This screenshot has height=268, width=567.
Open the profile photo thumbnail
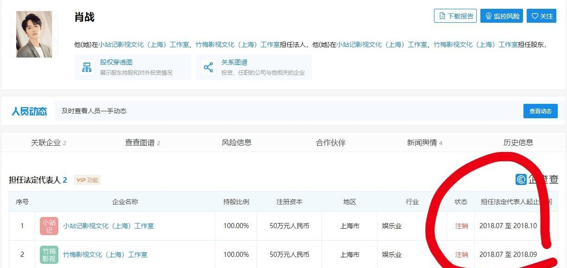pos(34,34)
